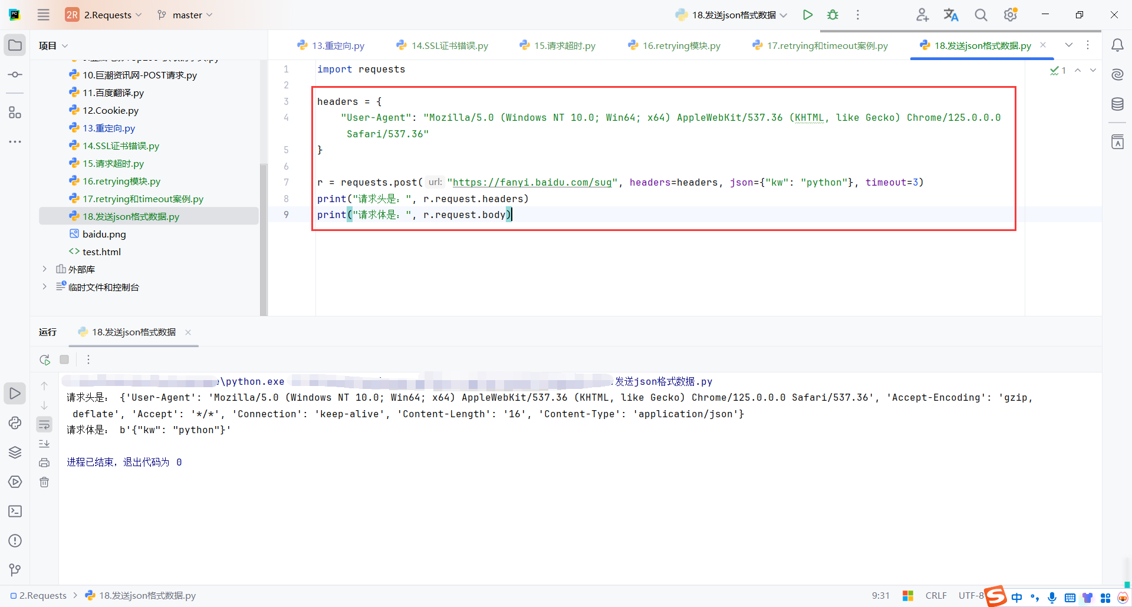Viewport: 1132px width, 607px height.
Task: Open the Commit tool window
Action: (x=15, y=75)
